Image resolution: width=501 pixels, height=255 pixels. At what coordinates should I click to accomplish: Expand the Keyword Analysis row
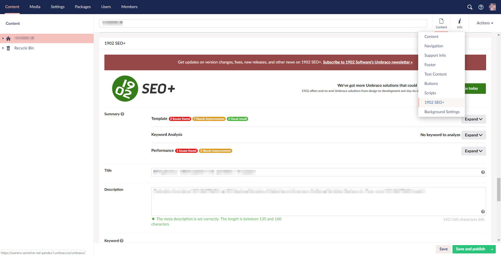point(474,135)
